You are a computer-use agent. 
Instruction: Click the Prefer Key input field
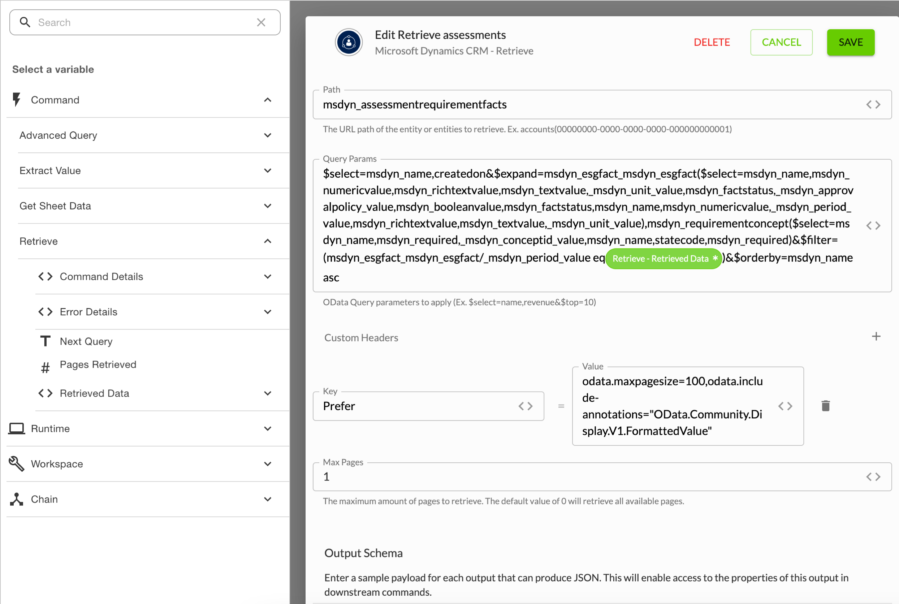[x=428, y=406]
